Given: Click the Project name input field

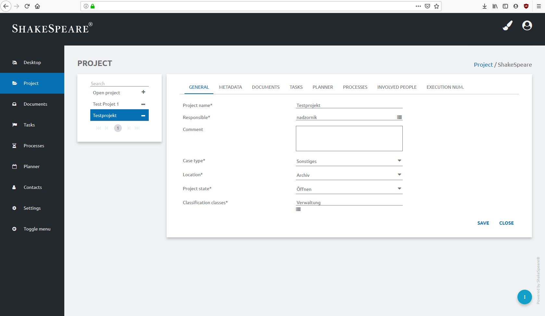Looking at the screenshot, I should pos(349,105).
